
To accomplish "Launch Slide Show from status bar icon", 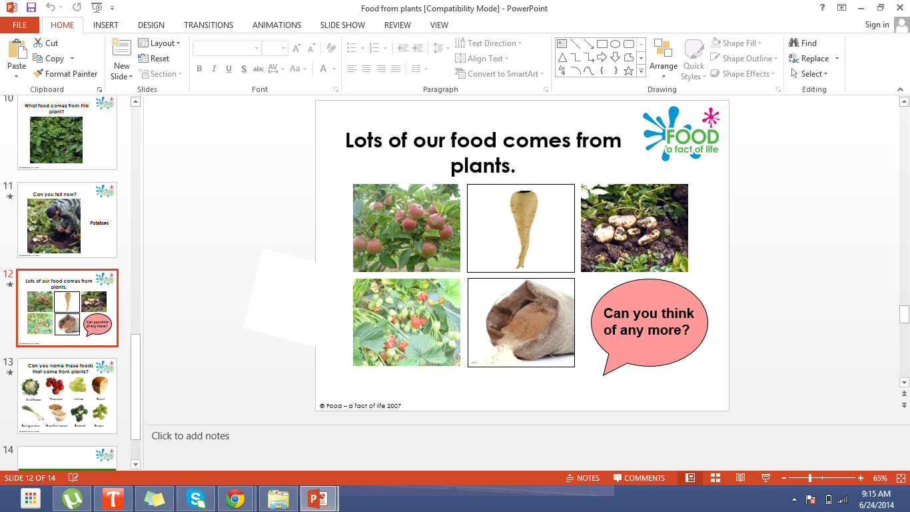I will pos(765,478).
